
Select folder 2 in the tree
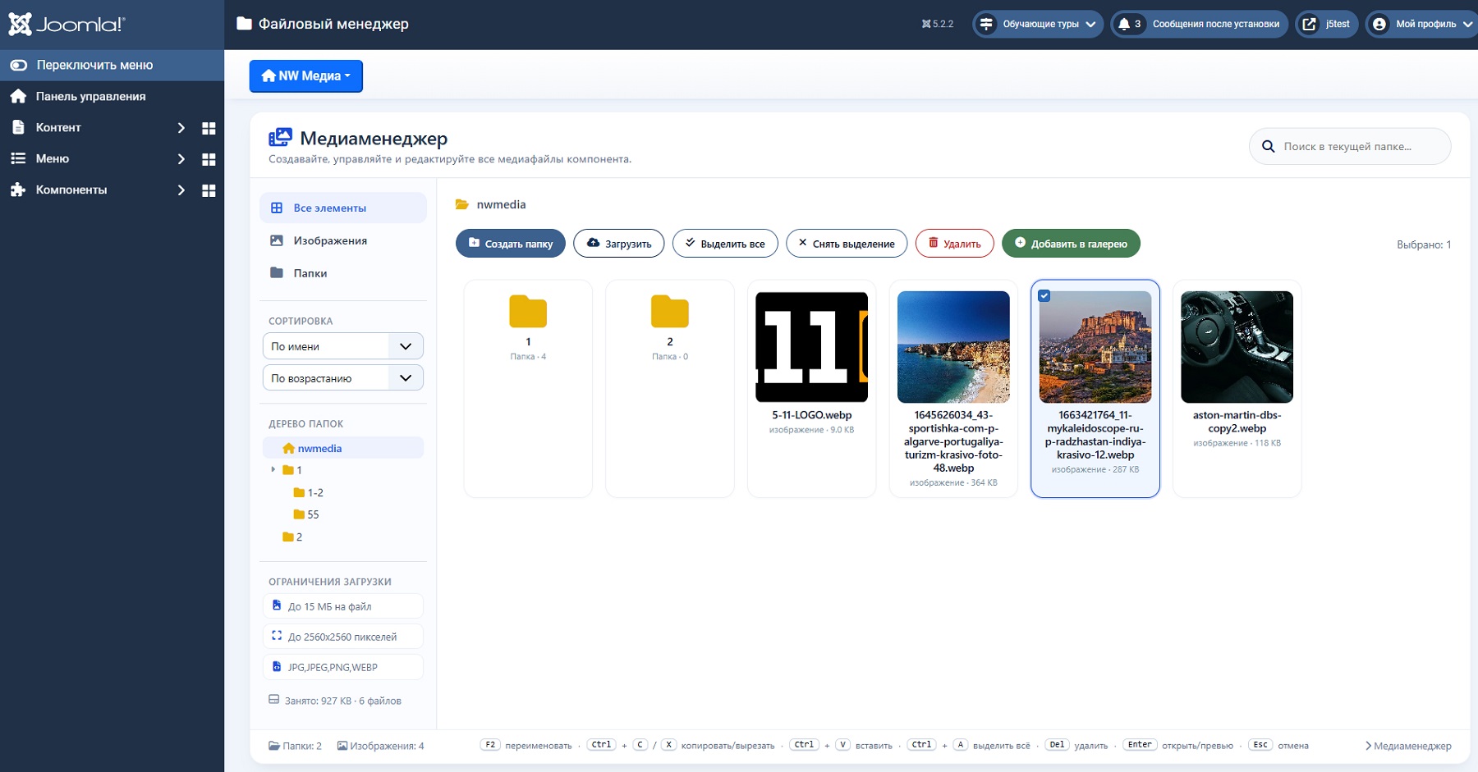click(292, 537)
